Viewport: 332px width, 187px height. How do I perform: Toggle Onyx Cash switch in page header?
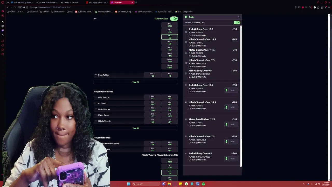(174, 19)
